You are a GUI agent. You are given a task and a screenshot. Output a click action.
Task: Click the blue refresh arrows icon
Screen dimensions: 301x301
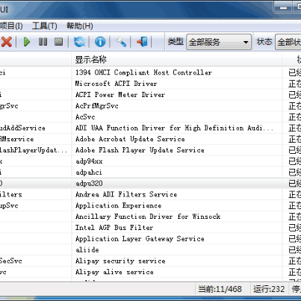79,42
